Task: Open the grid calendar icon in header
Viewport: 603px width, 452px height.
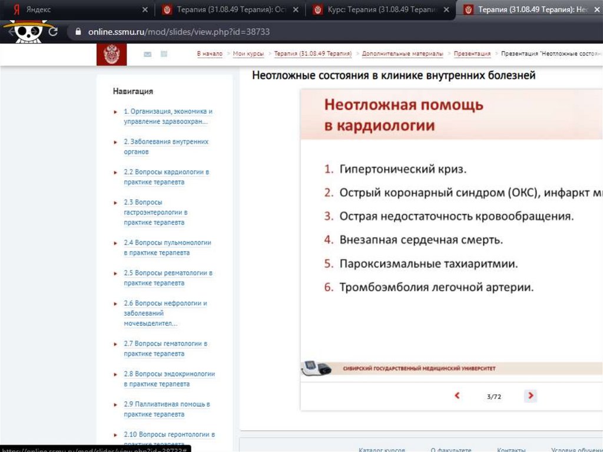Action: (x=164, y=54)
